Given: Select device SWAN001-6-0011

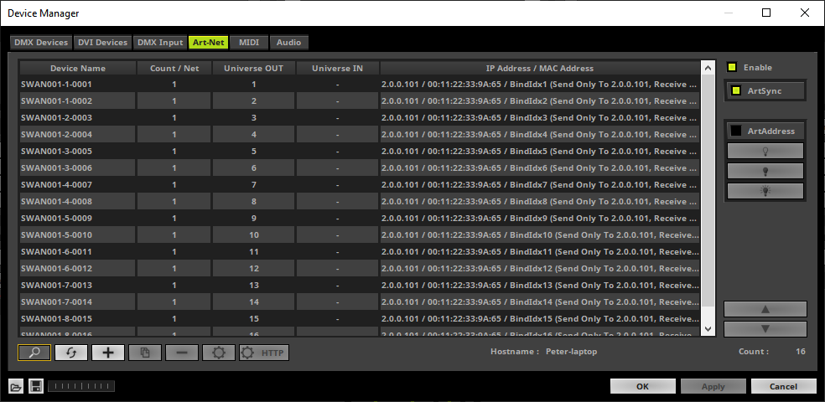Looking at the screenshot, I should coord(78,252).
